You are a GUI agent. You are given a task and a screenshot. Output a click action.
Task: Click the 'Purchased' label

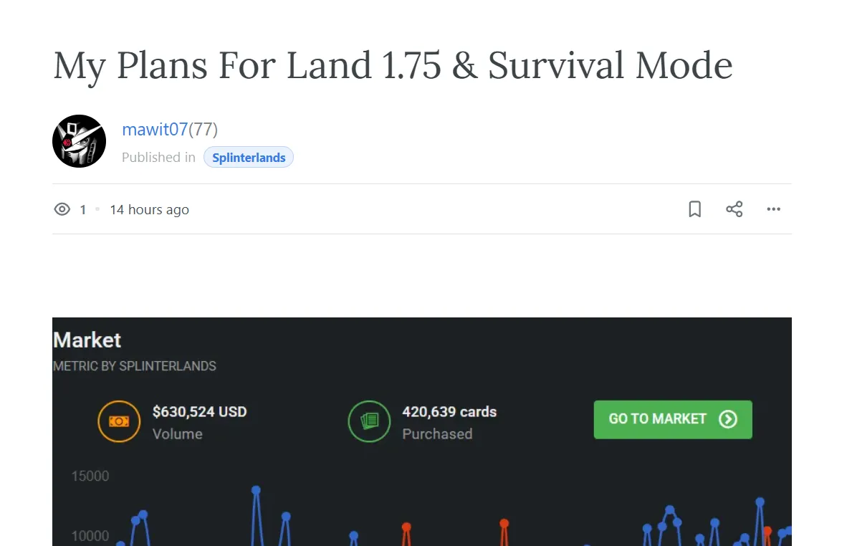click(x=437, y=434)
